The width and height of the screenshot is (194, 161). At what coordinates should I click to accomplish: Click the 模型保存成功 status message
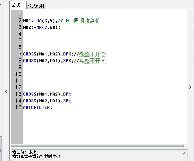[x=24, y=152]
